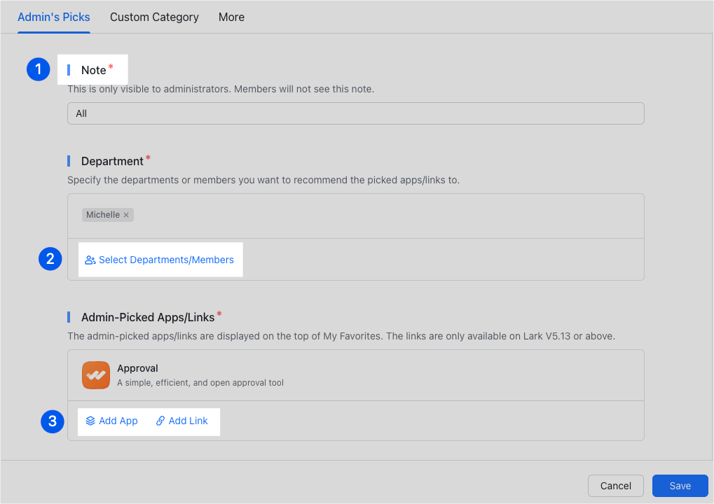The width and height of the screenshot is (714, 504).
Task: Remove the Michelle tag with its x
Action: tap(126, 215)
